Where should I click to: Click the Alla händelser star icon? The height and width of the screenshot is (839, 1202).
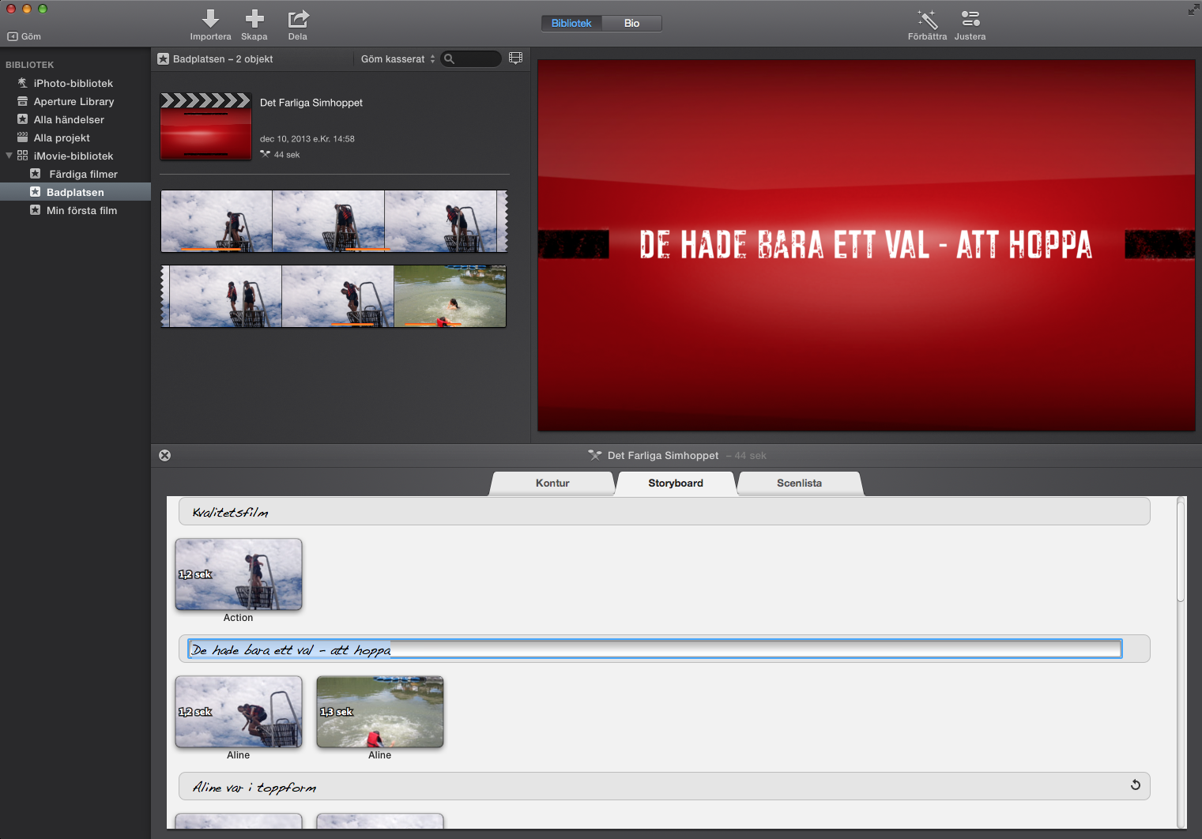[x=22, y=119]
